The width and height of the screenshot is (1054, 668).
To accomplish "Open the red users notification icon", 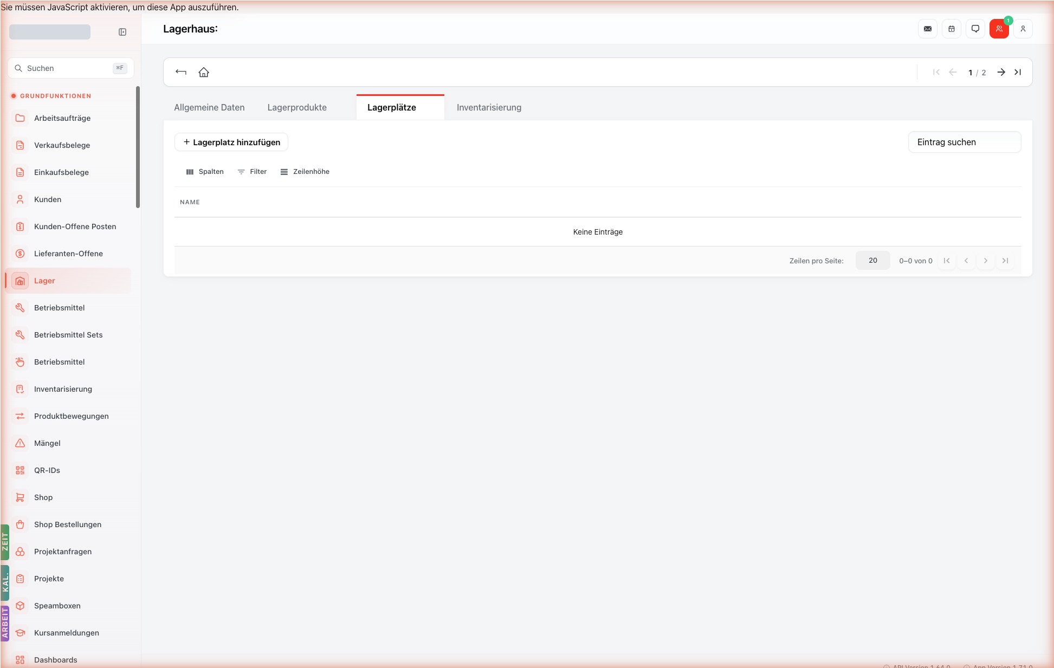I will click(999, 29).
